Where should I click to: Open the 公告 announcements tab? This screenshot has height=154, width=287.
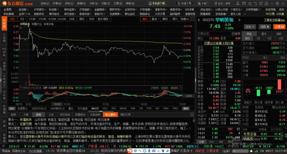(x=51, y=115)
